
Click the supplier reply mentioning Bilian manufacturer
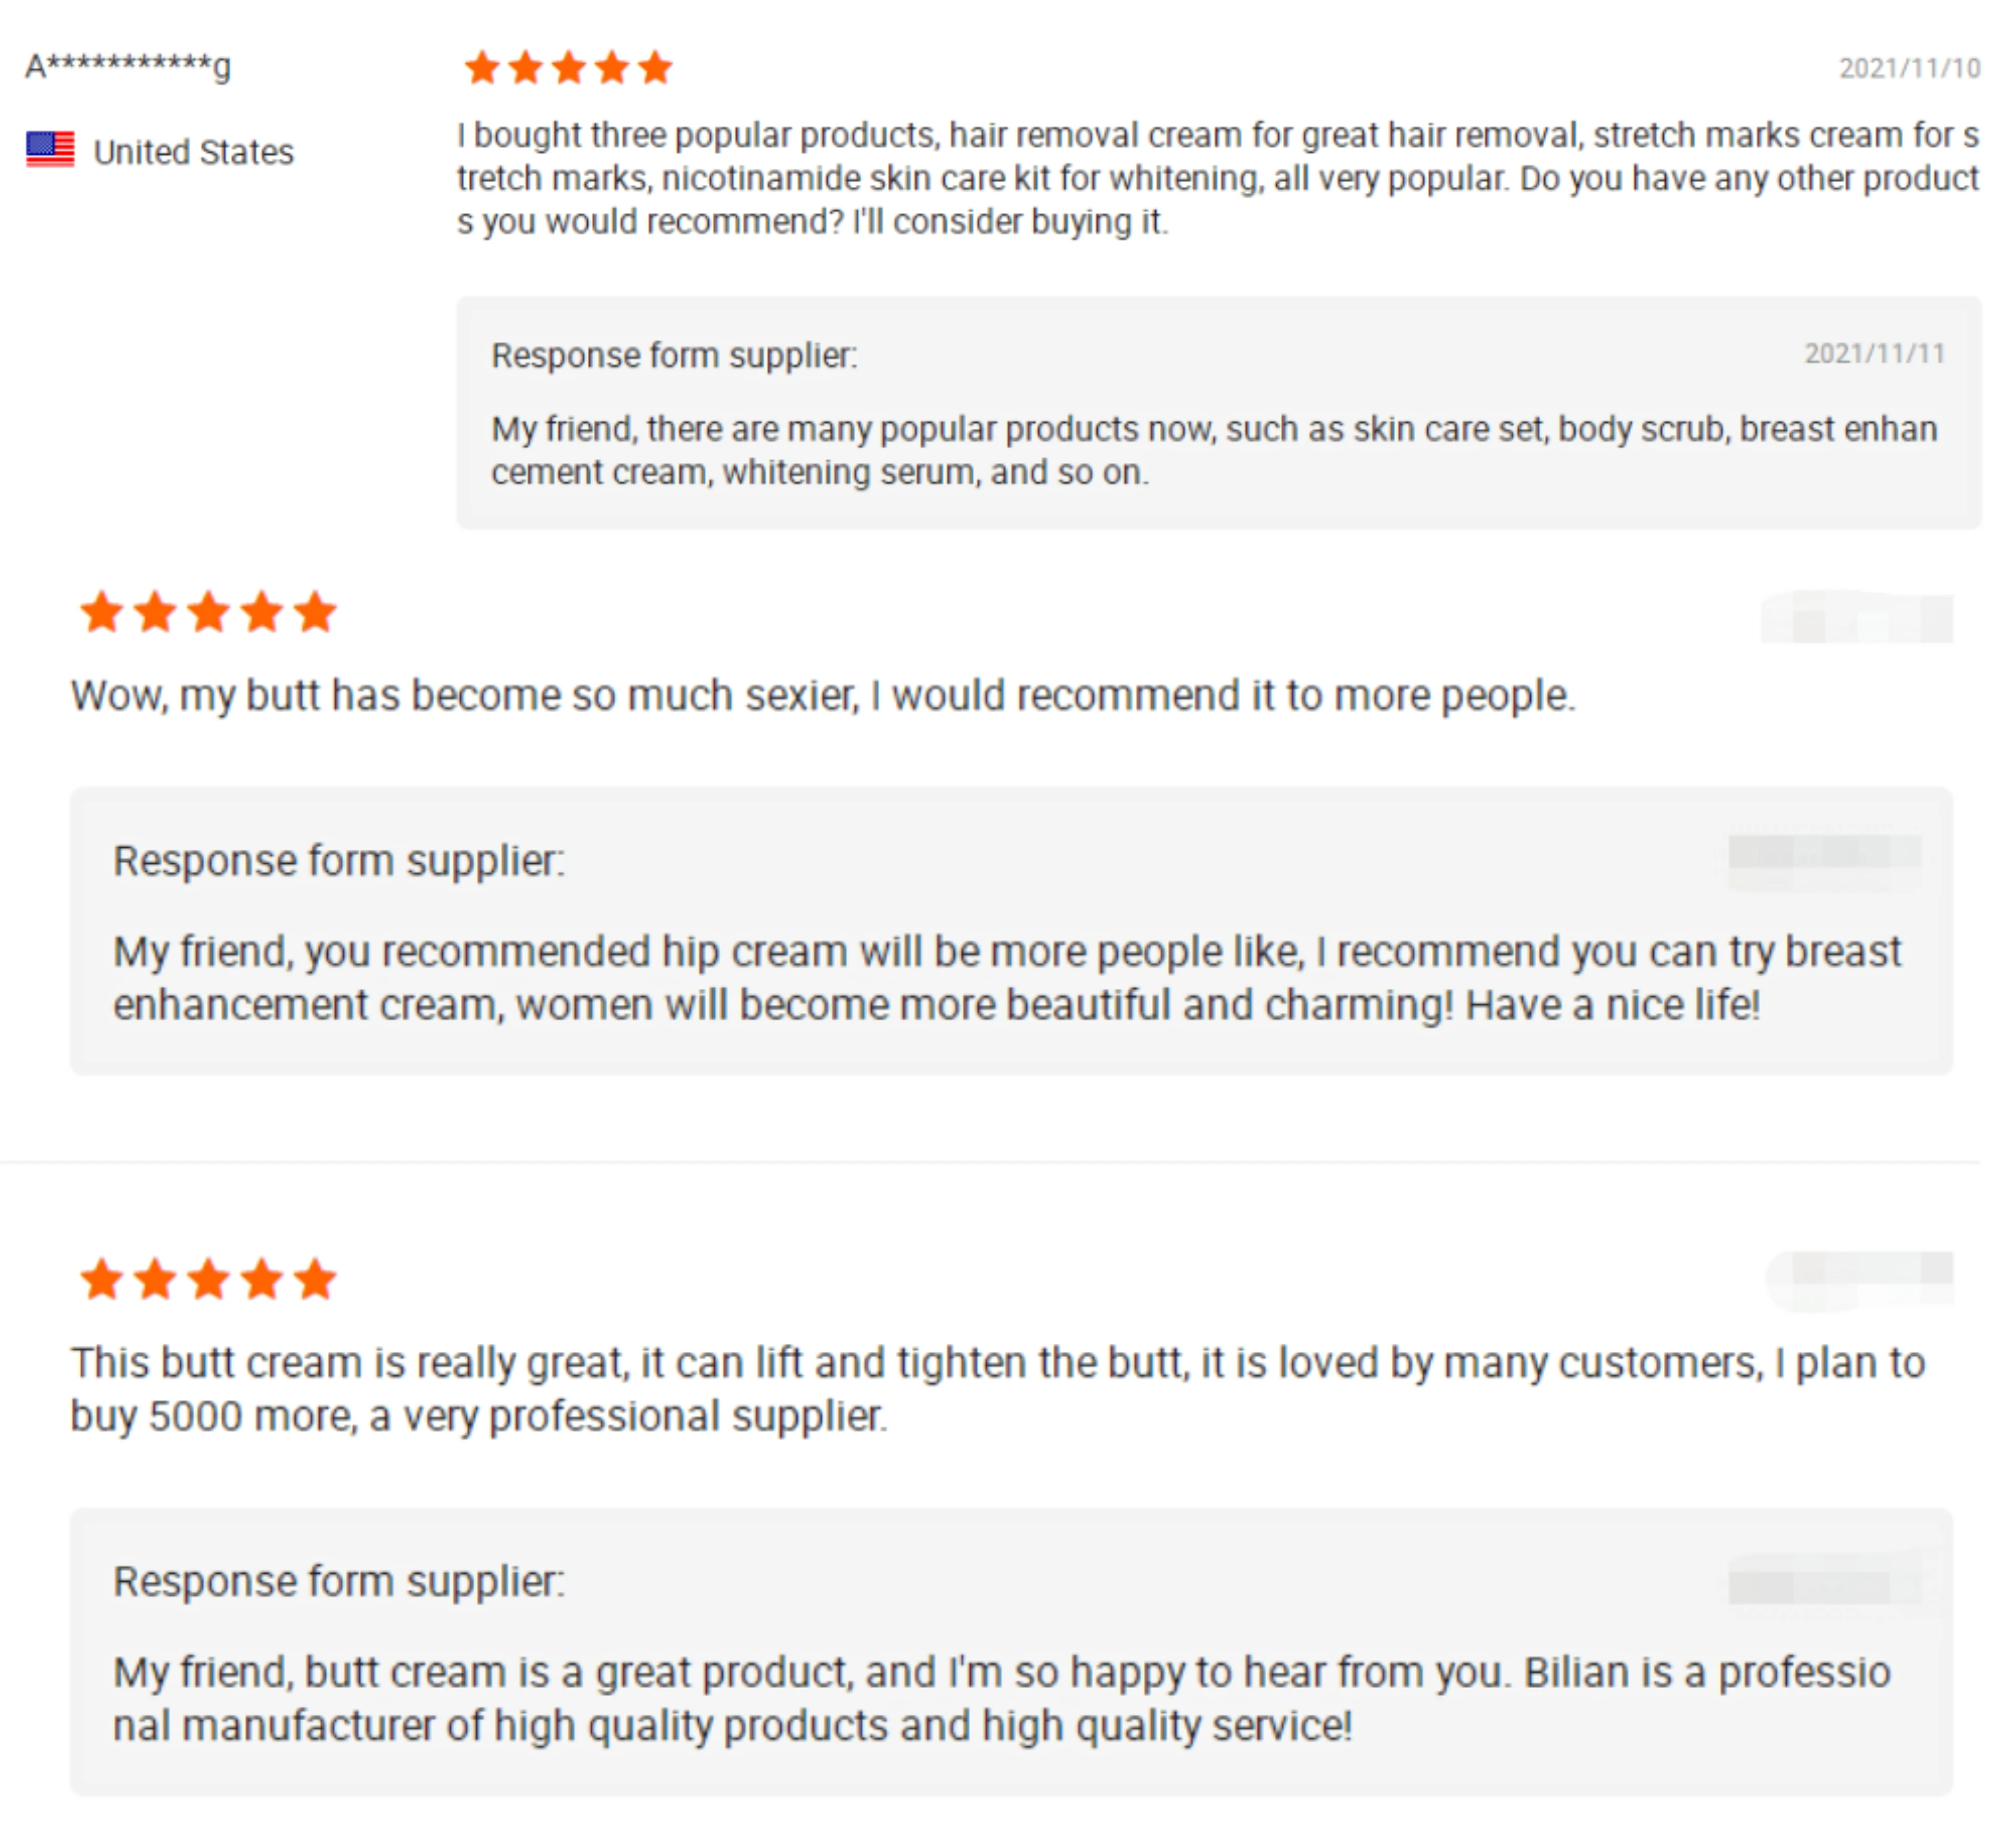[x=1002, y=1698]
